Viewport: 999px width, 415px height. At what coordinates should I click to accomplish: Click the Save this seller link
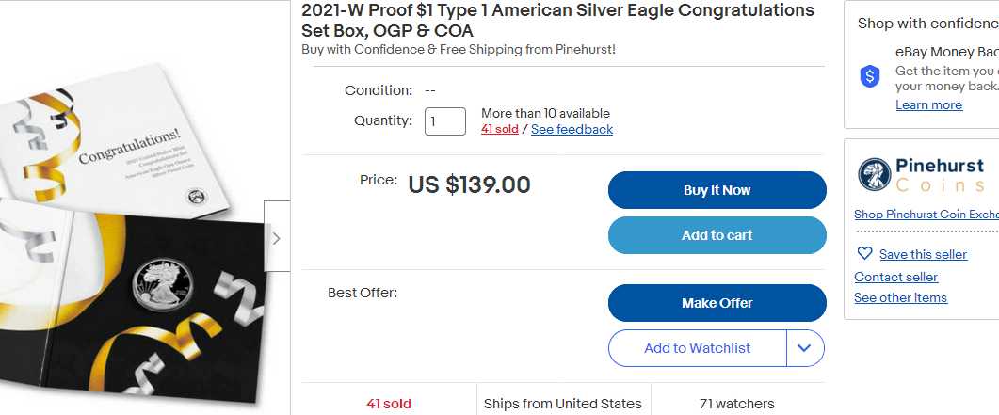[x=923, y=254]
